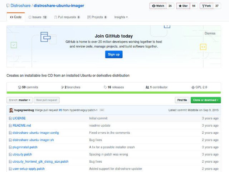Click hugegreenbug's avatar thumbnail

tap(11, 110)
